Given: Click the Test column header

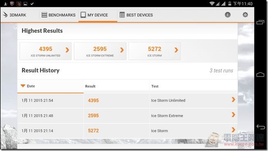Looking at the screenshot, I should (x=155, y=86).
